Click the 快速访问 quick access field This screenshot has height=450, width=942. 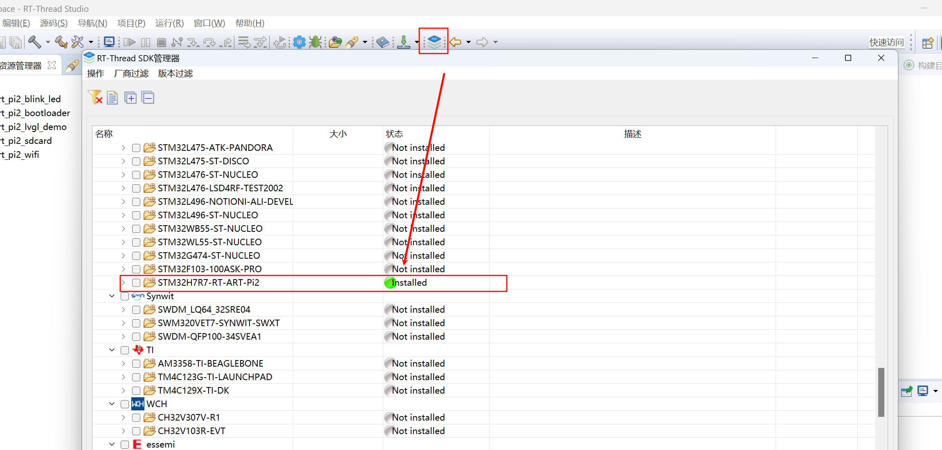click(886, 42)
